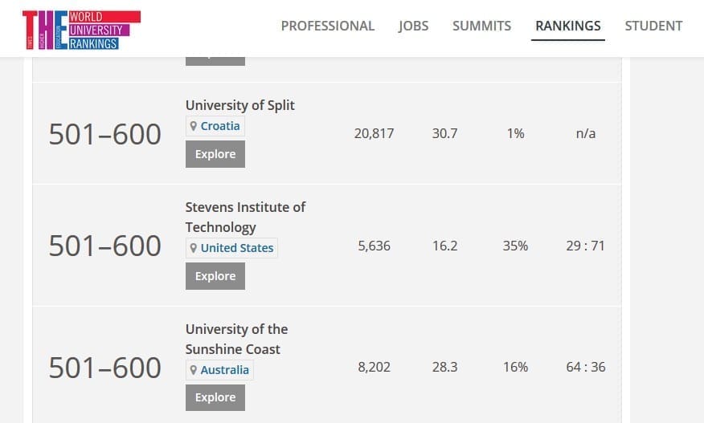Select the Rankings navigation tab

tap(568, 26)
